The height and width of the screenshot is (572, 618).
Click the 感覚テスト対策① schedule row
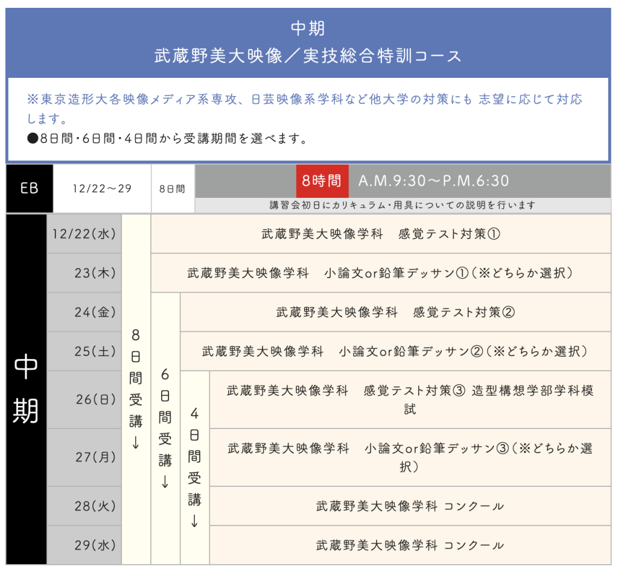[x=381, y=234]
